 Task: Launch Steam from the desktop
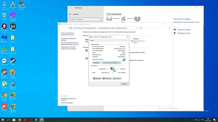click(13, 62)
